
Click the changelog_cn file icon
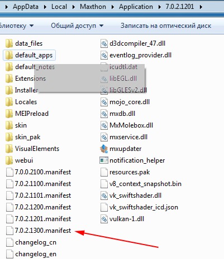[9, 242]
